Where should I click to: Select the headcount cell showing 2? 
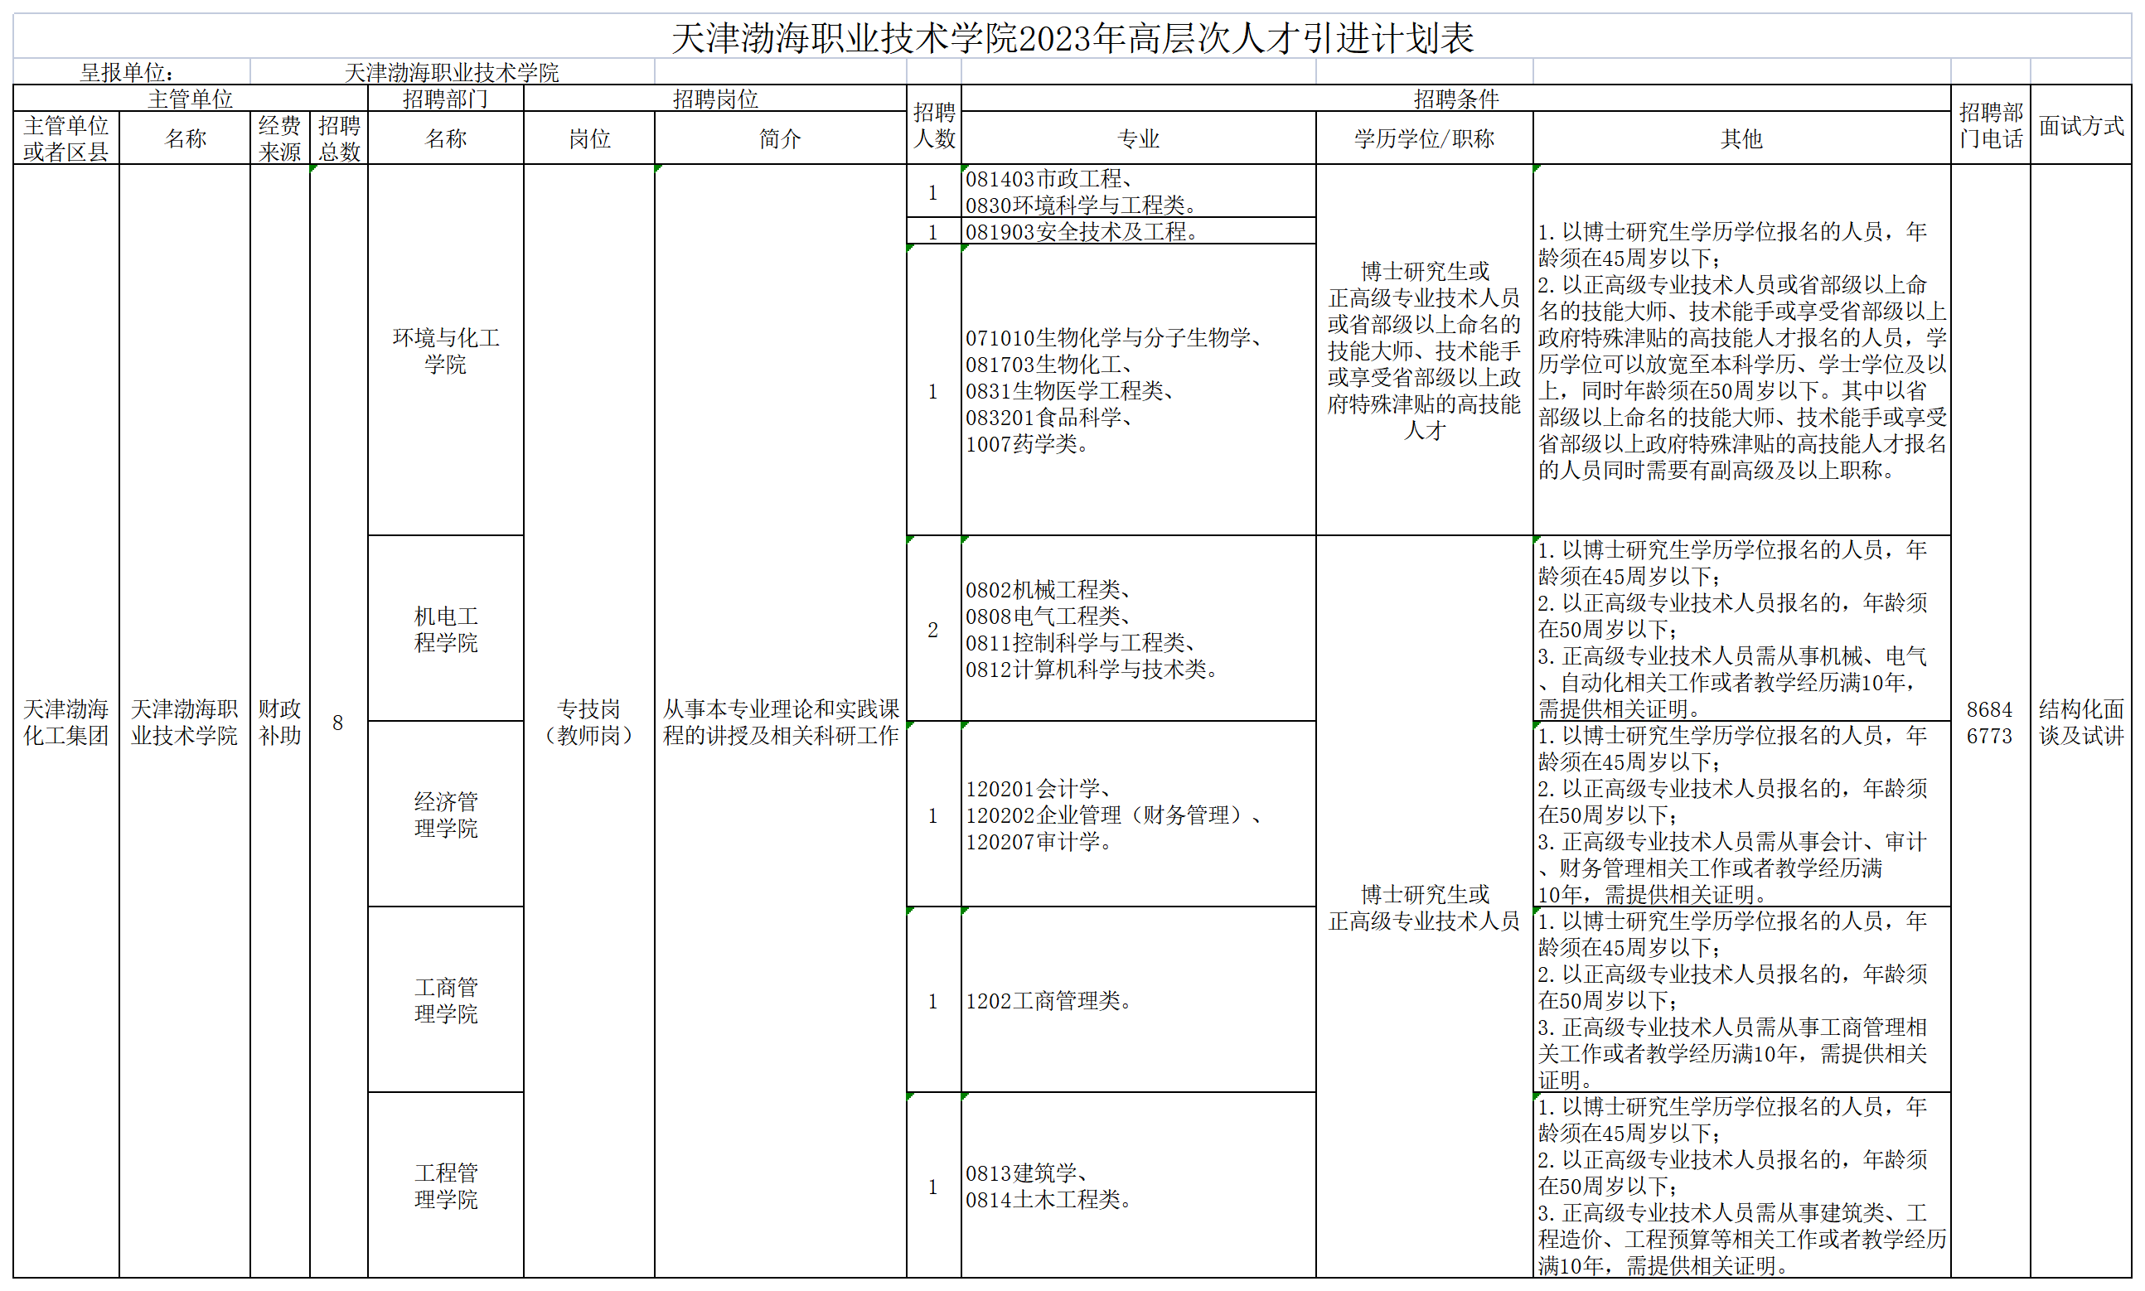click(934, 628)
